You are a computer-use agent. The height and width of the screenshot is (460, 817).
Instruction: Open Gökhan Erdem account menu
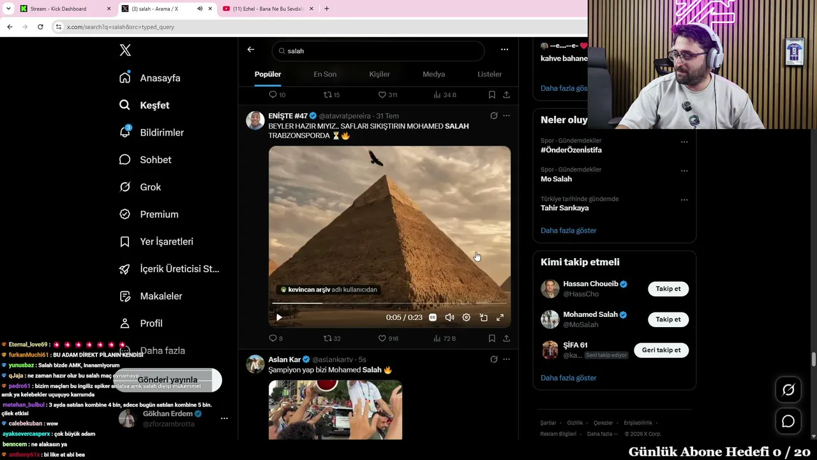tap(224, 418)
